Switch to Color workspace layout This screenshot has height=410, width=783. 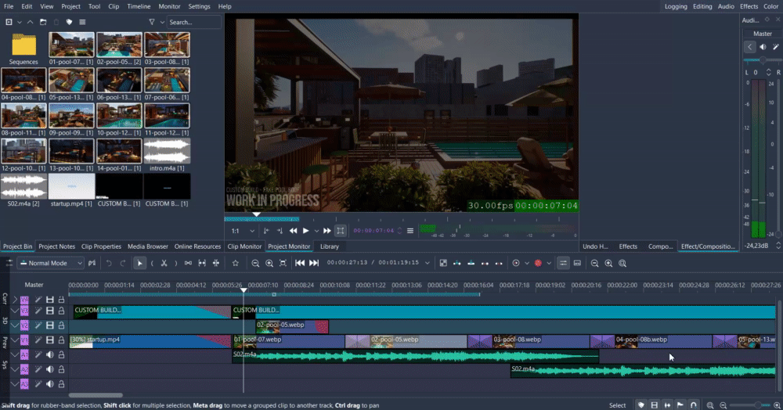[771, 6]
